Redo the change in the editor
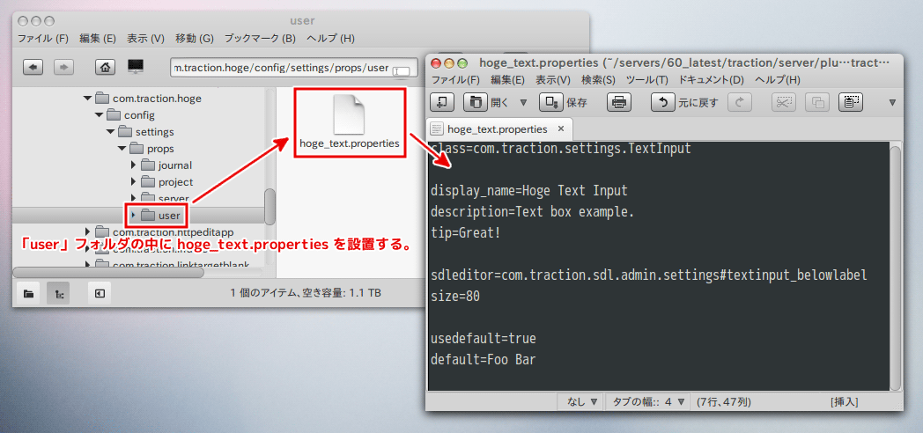Viewport: 923px width, 433px height. [740, 102]
